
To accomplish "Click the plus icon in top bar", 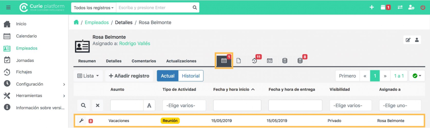I will pos(371,7).
